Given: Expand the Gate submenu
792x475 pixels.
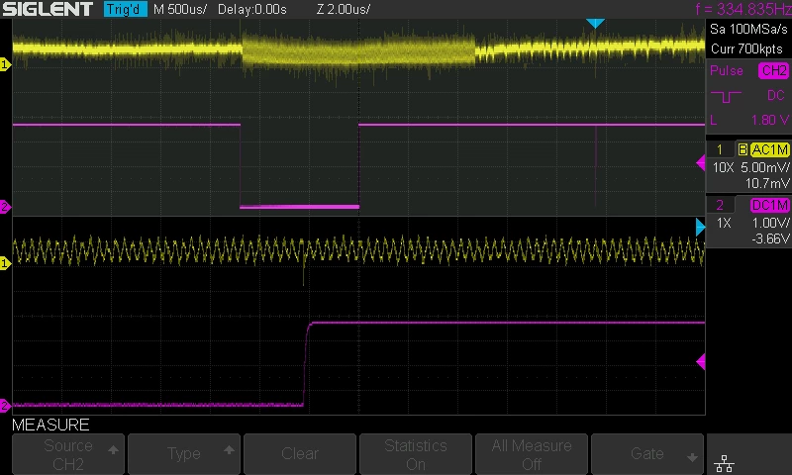Looking at the screenshot, I should click(x=647, y=454).
